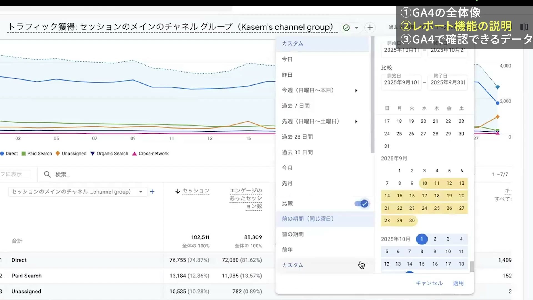Open the セッションのメインのチャネル dimension dropdown
Viewport: 533px width, 300px height.
click(77, 192)
